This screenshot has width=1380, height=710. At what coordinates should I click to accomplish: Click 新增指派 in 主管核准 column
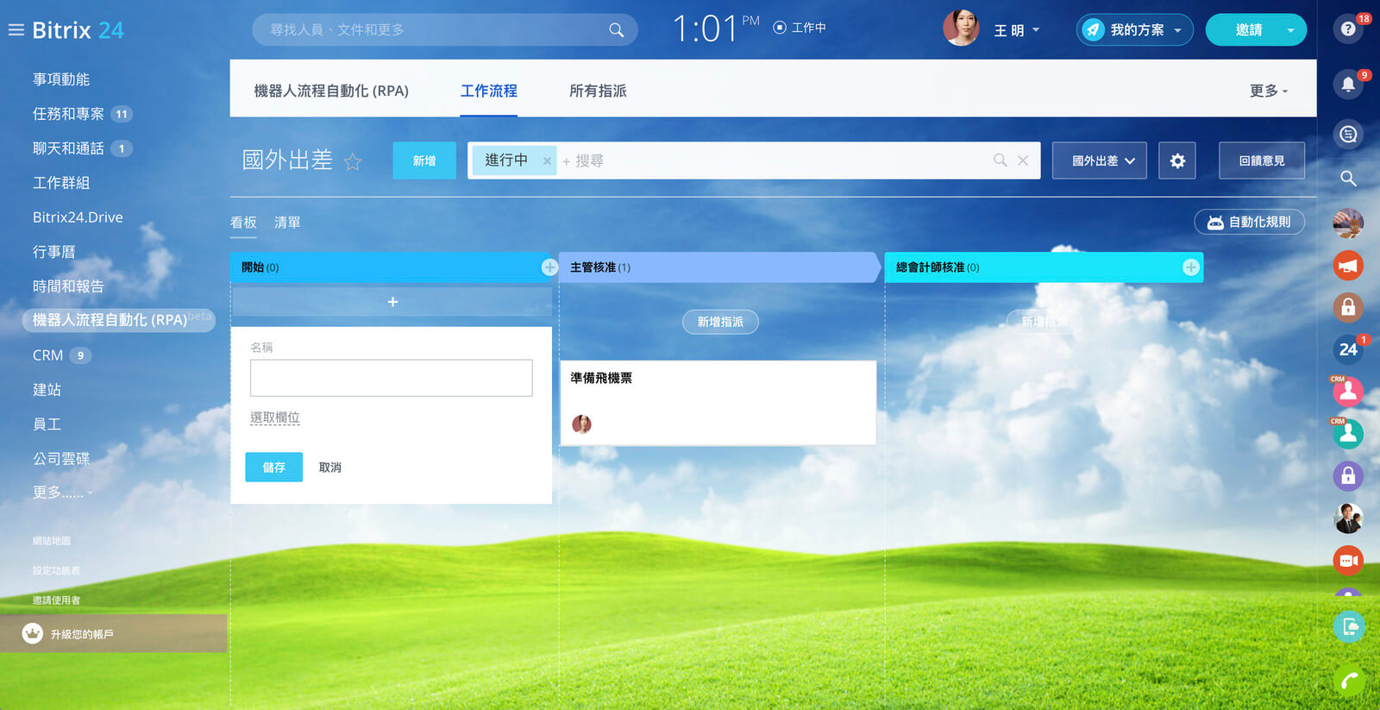click(x=720, y=322)
